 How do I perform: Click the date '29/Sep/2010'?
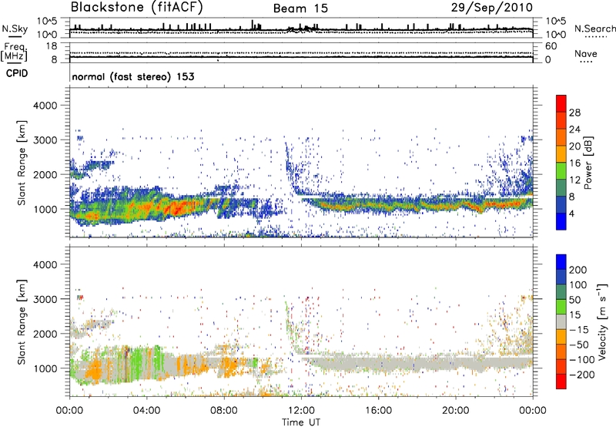coord(492,8)
